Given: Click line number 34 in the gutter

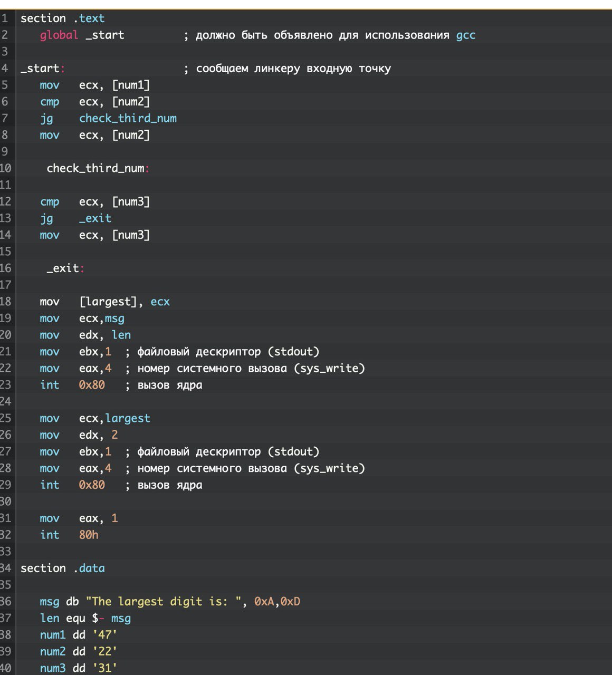Looking at the screenshot, I should tap(5, 568).
